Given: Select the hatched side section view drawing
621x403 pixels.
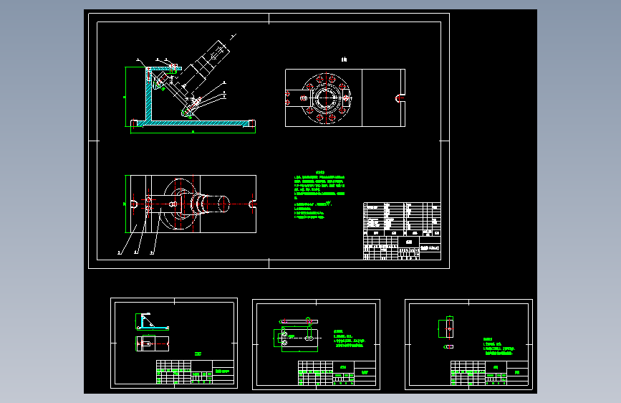Looking at the screenshot, I should point(190,83).
